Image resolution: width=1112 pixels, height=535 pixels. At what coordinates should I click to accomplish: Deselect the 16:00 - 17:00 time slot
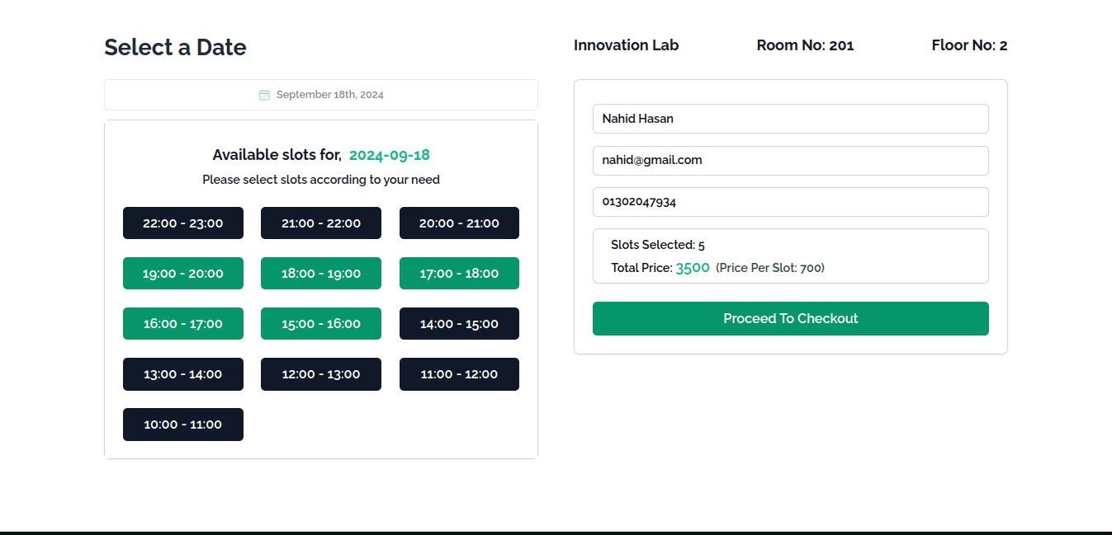183,324
